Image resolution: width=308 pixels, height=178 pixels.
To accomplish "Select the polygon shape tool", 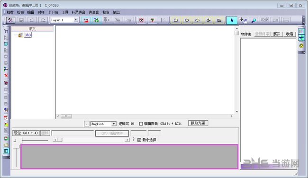I will [x=208, y=20].
